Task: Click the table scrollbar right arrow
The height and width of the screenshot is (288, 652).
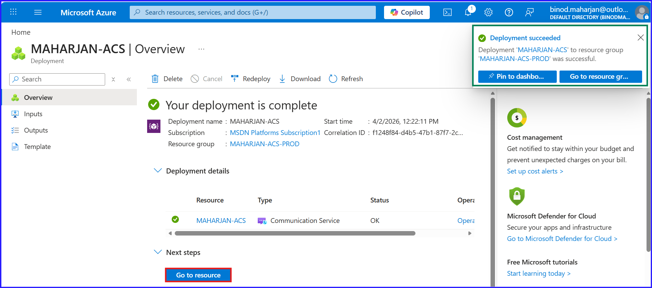Action: tap(470, 233)
